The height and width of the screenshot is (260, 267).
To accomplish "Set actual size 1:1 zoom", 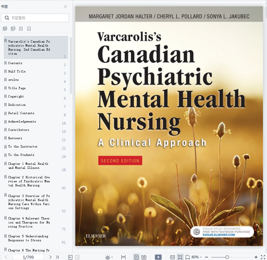I will (172, 257).
